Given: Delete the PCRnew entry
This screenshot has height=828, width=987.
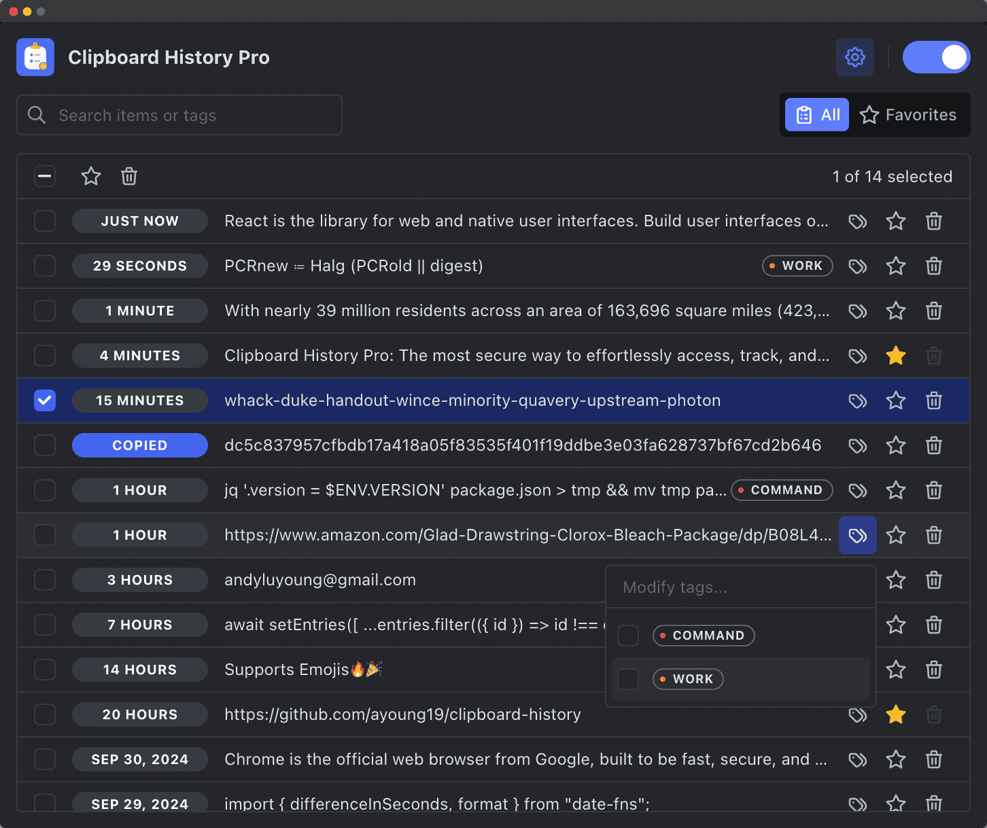Looking at the screenshot, I should 934,266.
